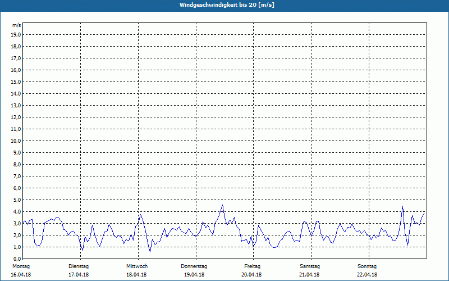Click the 'Freitag' day label
Image resolution: width=449 pixels, height=281 pixels.
(252, 266)
